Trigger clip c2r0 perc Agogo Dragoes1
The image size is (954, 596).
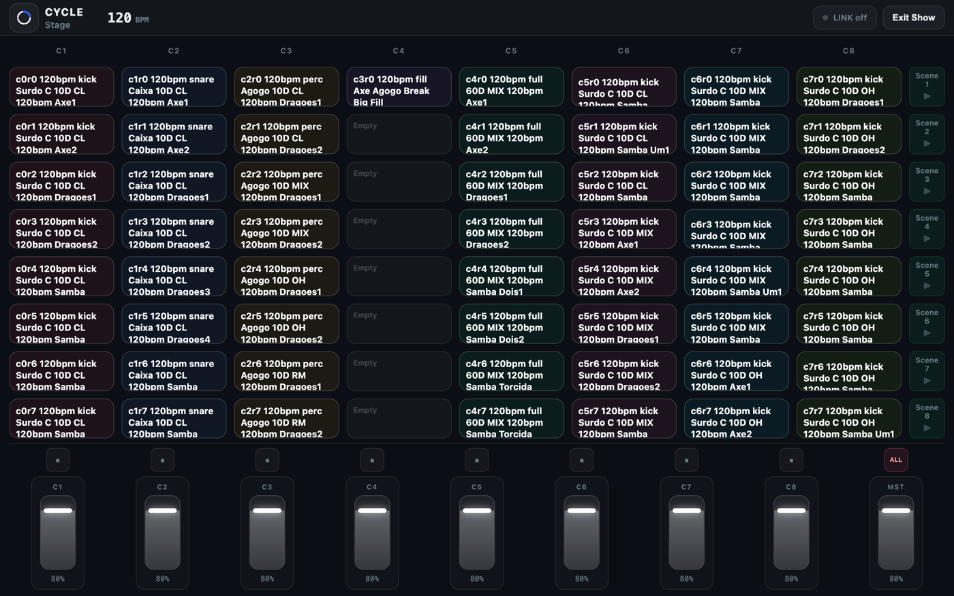(286, 87)
